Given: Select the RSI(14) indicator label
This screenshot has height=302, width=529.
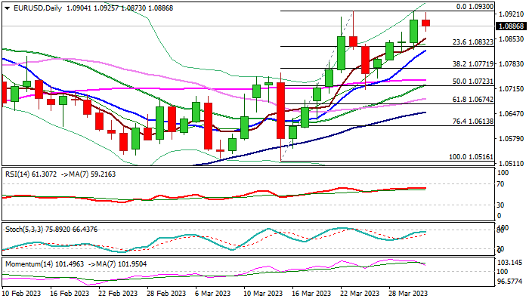Looking at the screenshot, I should click(x=17, y=174).
